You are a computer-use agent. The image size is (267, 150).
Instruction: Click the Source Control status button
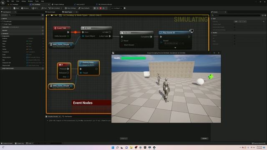(x=259, y=143)
